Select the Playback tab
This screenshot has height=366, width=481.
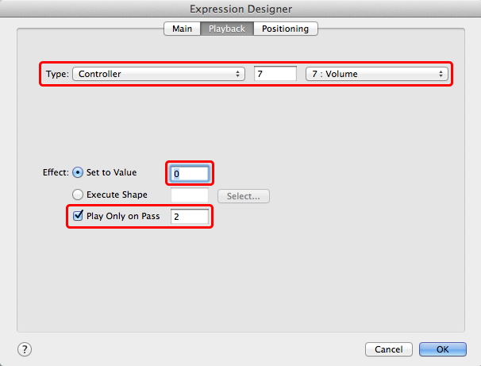226,29
